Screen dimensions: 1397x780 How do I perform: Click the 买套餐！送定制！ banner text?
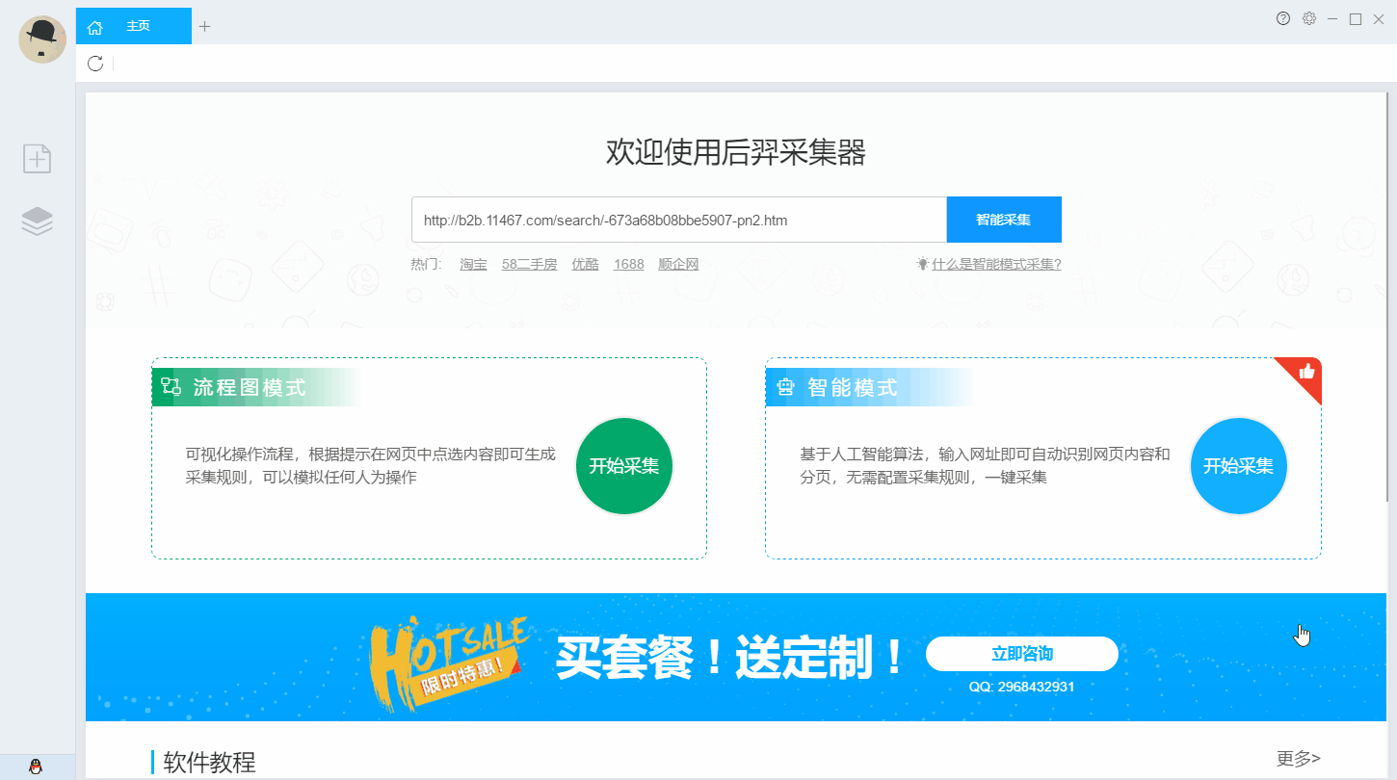[x=729, y=658]
